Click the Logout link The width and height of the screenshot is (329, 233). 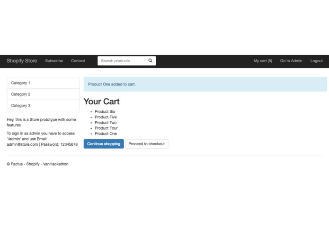pos(317,61)
